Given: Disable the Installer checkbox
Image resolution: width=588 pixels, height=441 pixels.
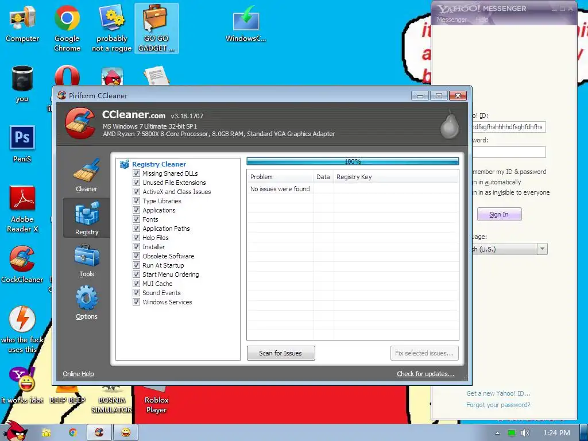Looking at the screenshot, I should click(137, 247).
